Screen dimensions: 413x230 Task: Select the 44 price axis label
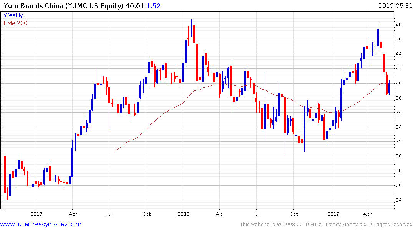[x=398, y=54]
